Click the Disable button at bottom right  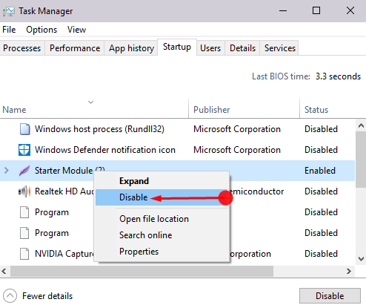(x=330, y=296)
